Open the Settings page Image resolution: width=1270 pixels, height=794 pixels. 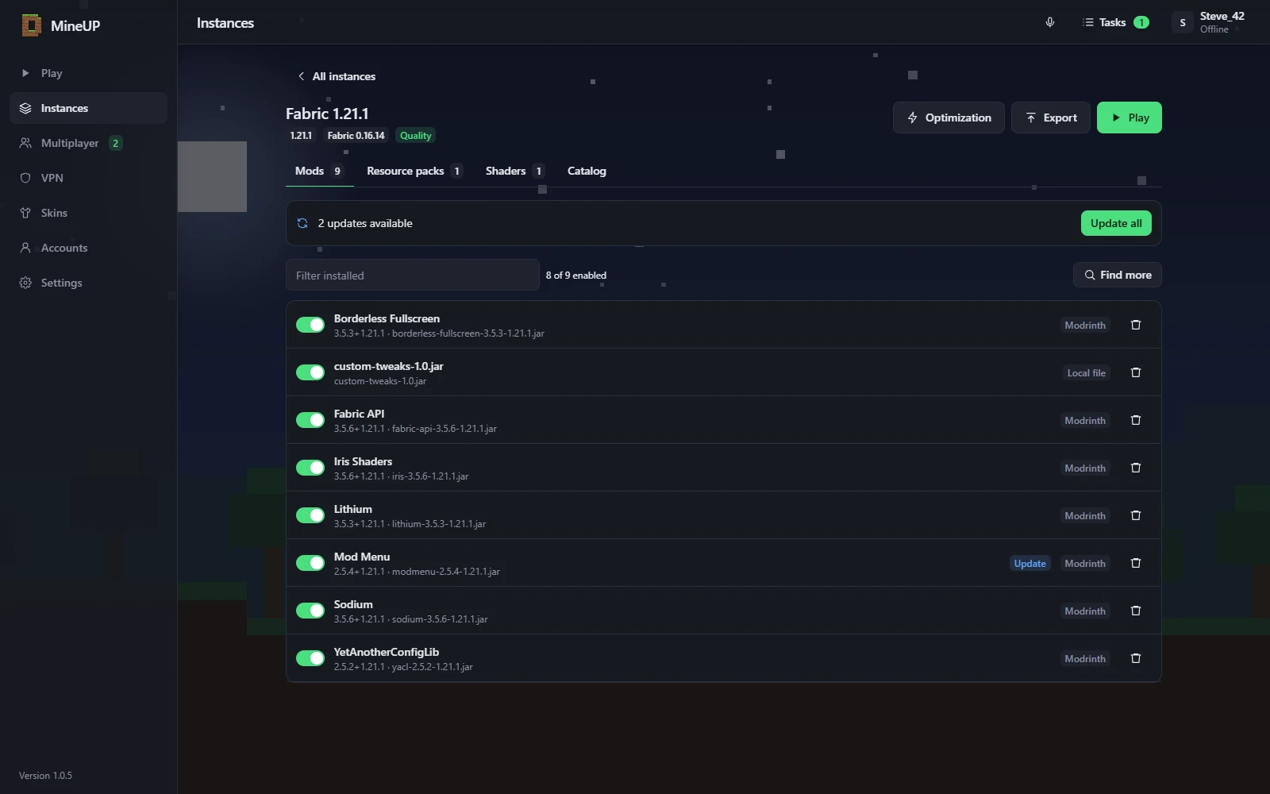pos(88,283)
